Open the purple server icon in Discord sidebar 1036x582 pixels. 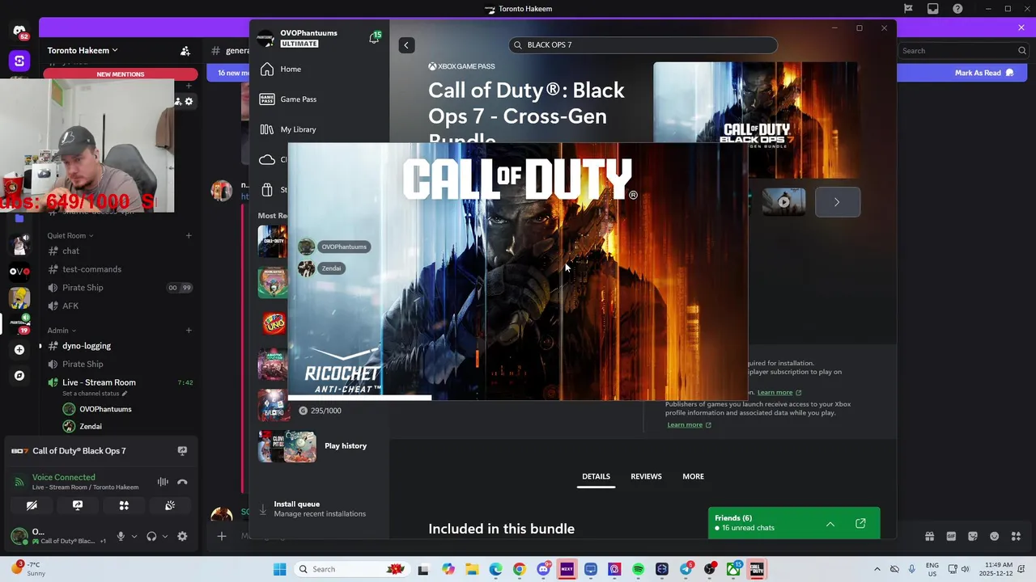pyautogui.click(x=19, y=61)
